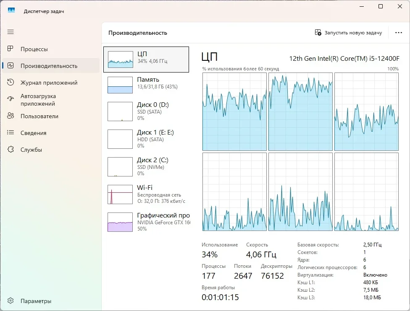Open the Службы page

tap(51, 150)
